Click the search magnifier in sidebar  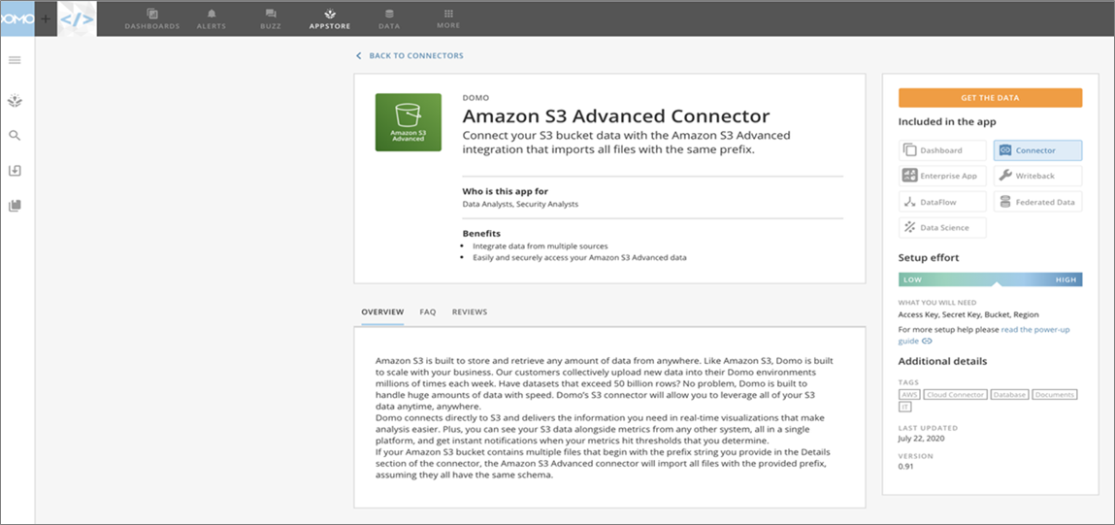[x=15, y=136]
